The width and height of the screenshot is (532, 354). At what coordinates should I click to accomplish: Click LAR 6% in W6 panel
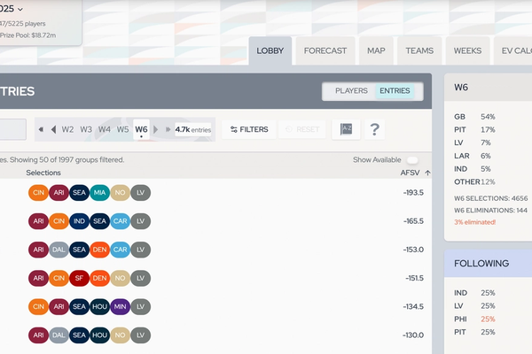click(x=473, y=156)
